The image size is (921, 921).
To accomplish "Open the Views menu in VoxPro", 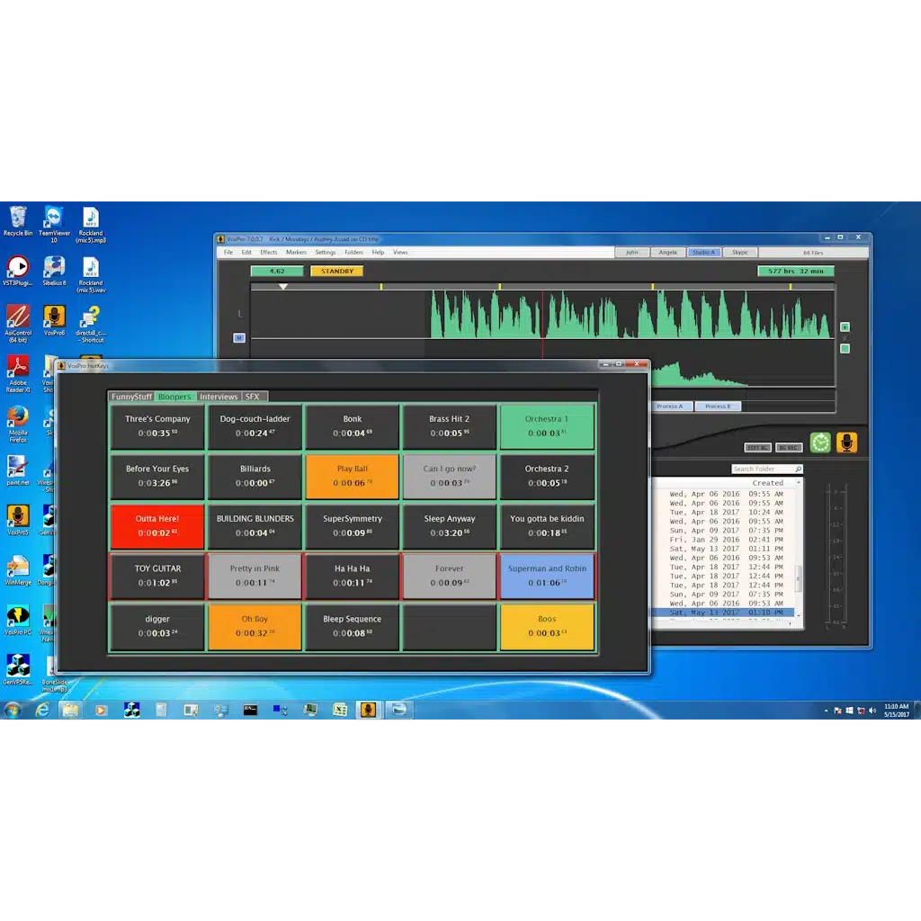I will pyautogui.click(x=400, y=252).
